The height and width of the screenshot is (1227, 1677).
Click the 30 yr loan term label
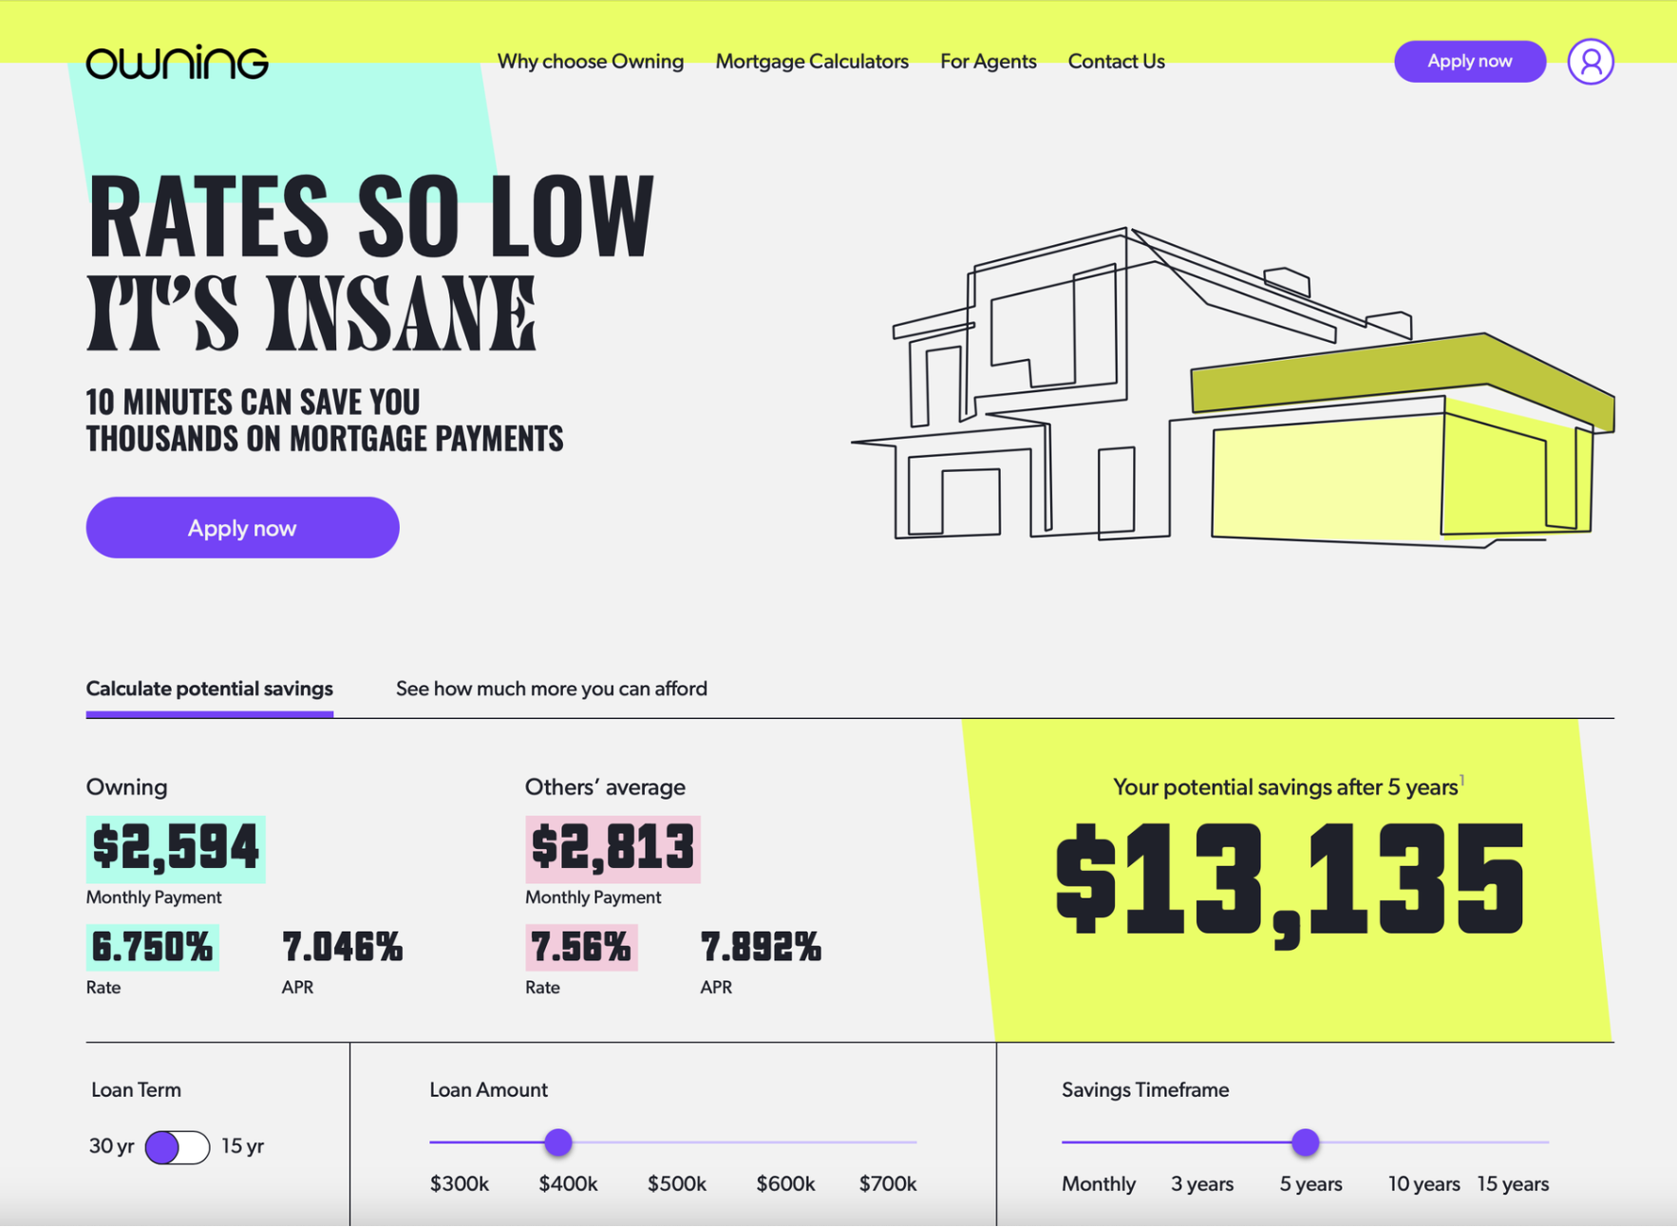pos(112,1146)
